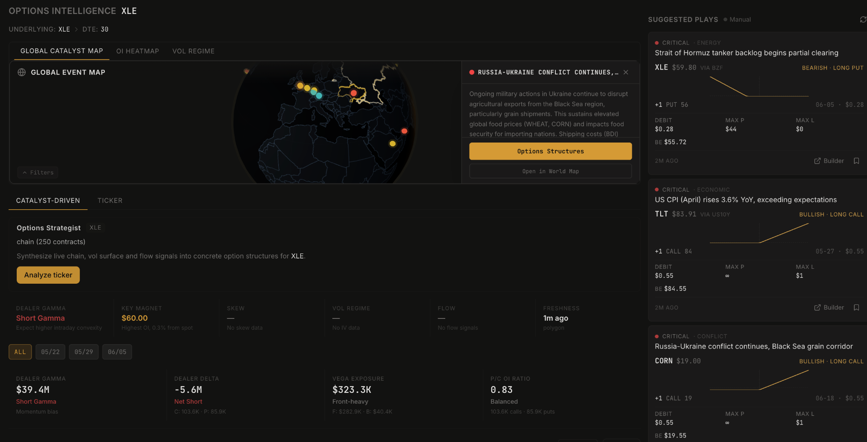Open the Russia-Ukraine Black Sea grain headline

[754, 346]
